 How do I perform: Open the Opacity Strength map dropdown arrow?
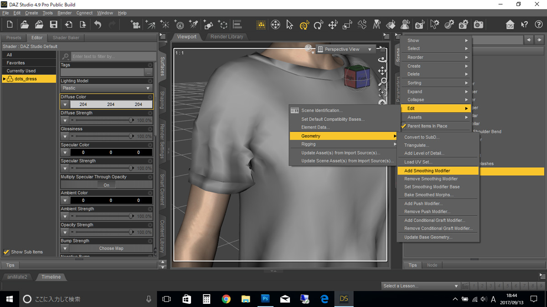click(x=65, y=232)
